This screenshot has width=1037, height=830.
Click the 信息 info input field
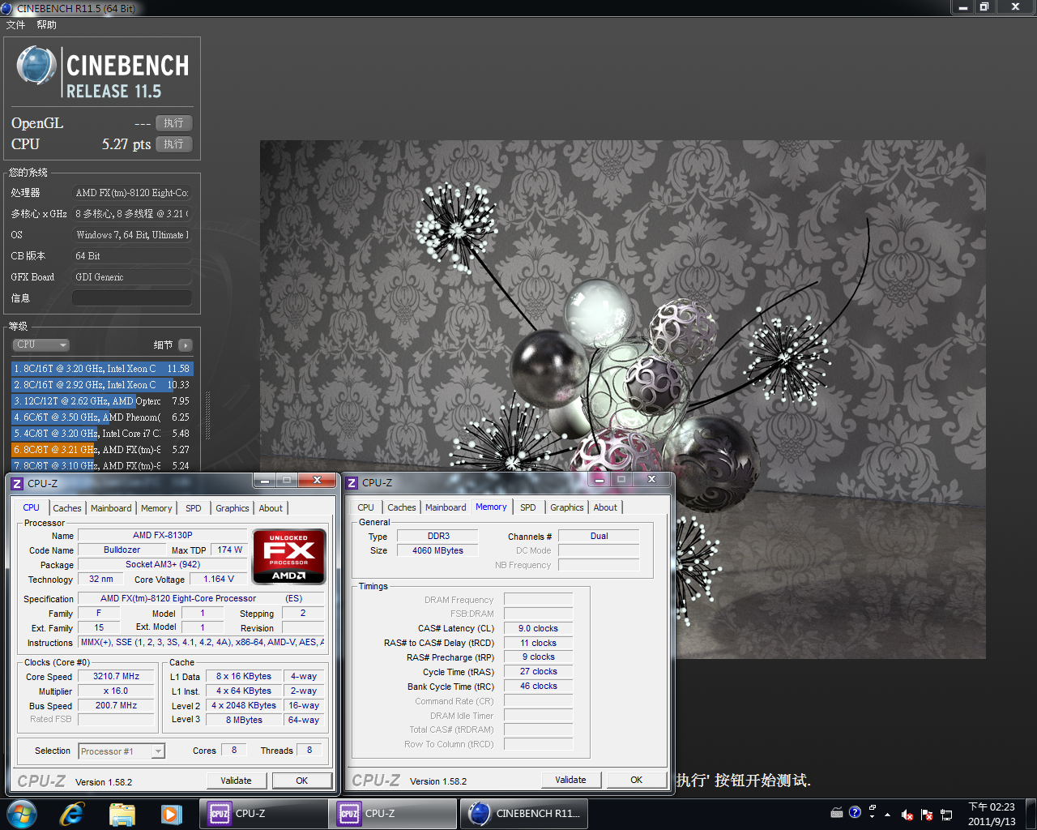pyautogui.click(x=132, y=298)
